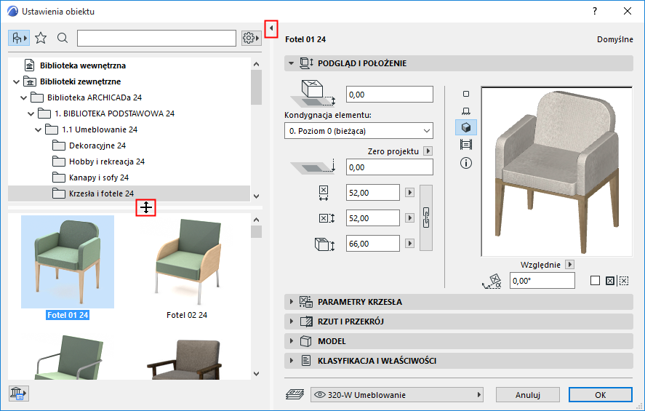Collapse the Biblioteki zewnętrzne tree node
Screen dimensions: 645x411
(17, 81)
